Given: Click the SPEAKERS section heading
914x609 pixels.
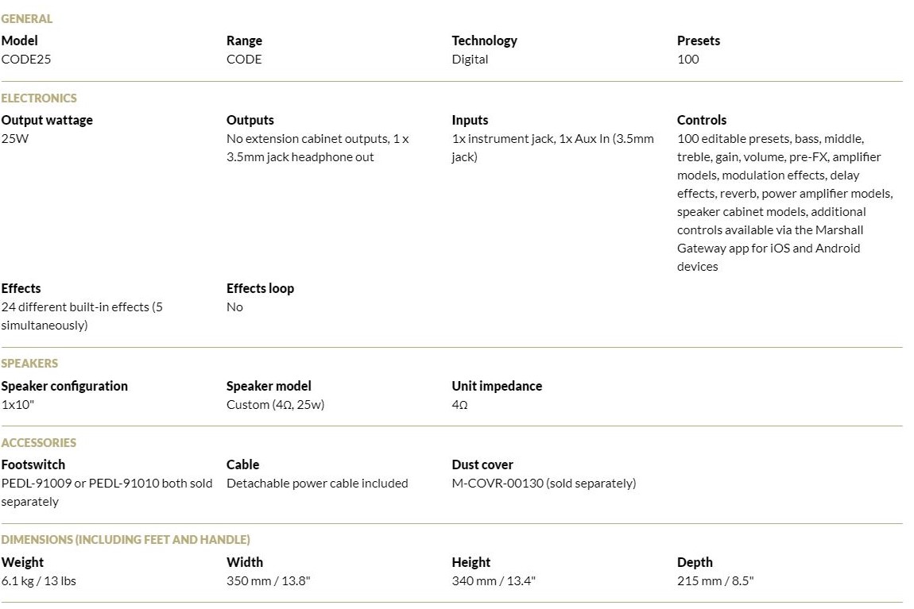Looking at the screenshot, I should (29, 363).
